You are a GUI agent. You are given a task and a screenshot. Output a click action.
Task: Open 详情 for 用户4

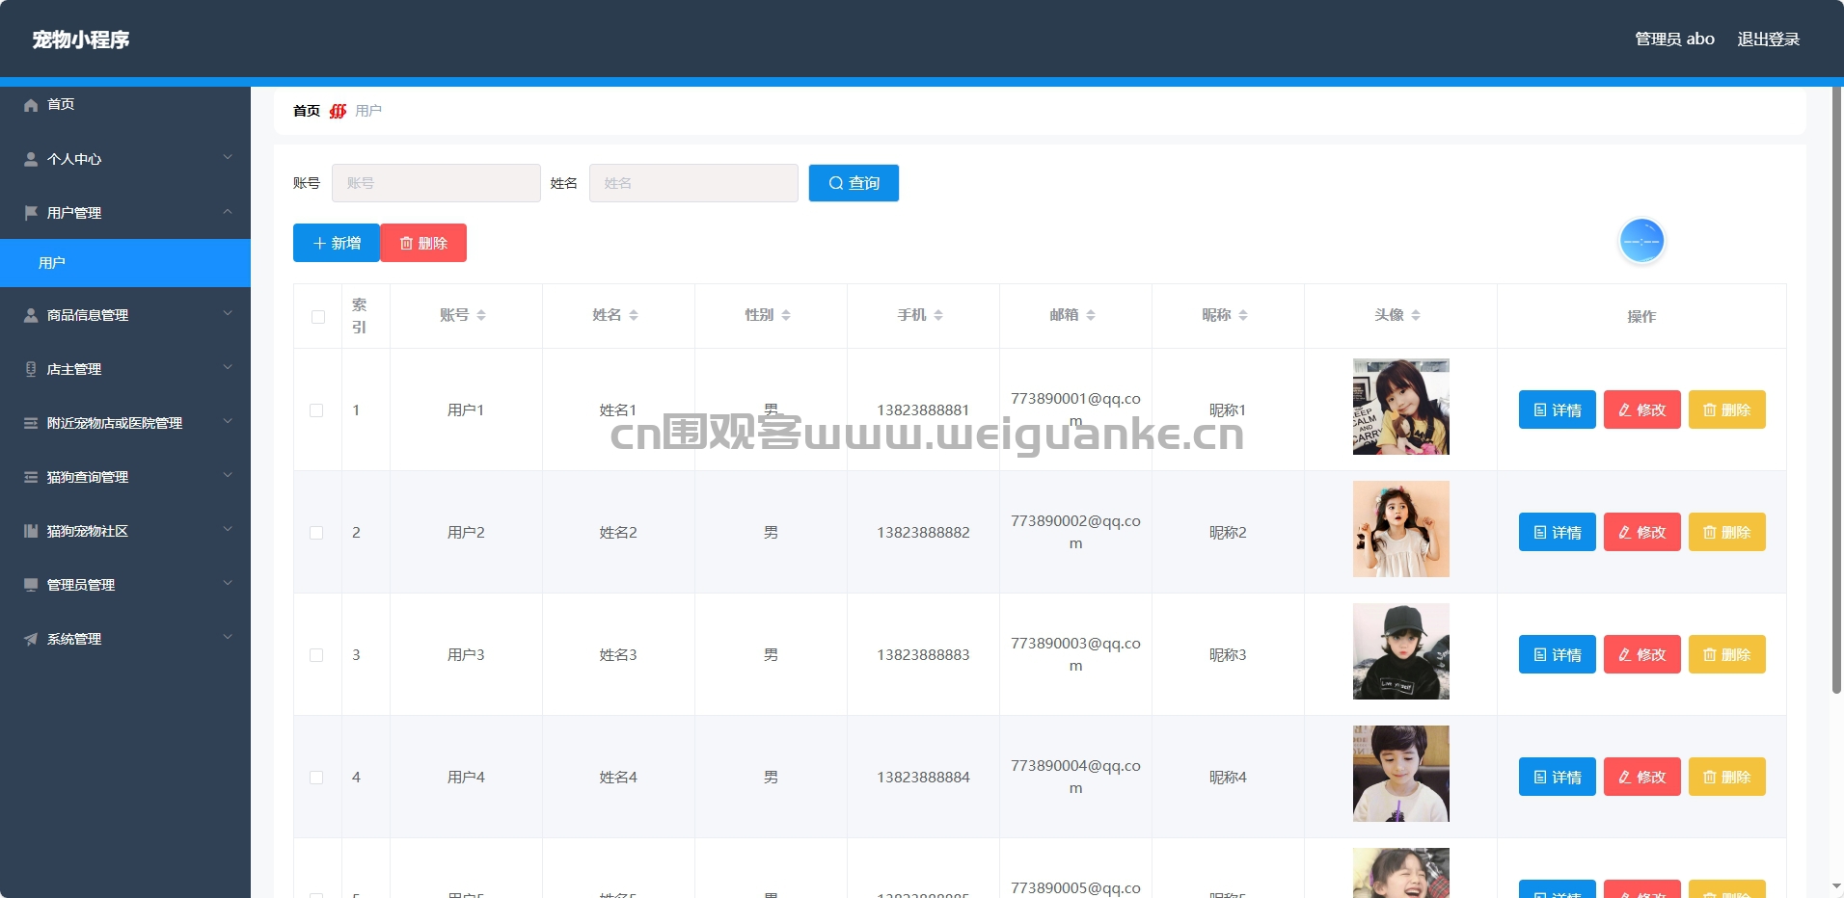(1557, 777)
